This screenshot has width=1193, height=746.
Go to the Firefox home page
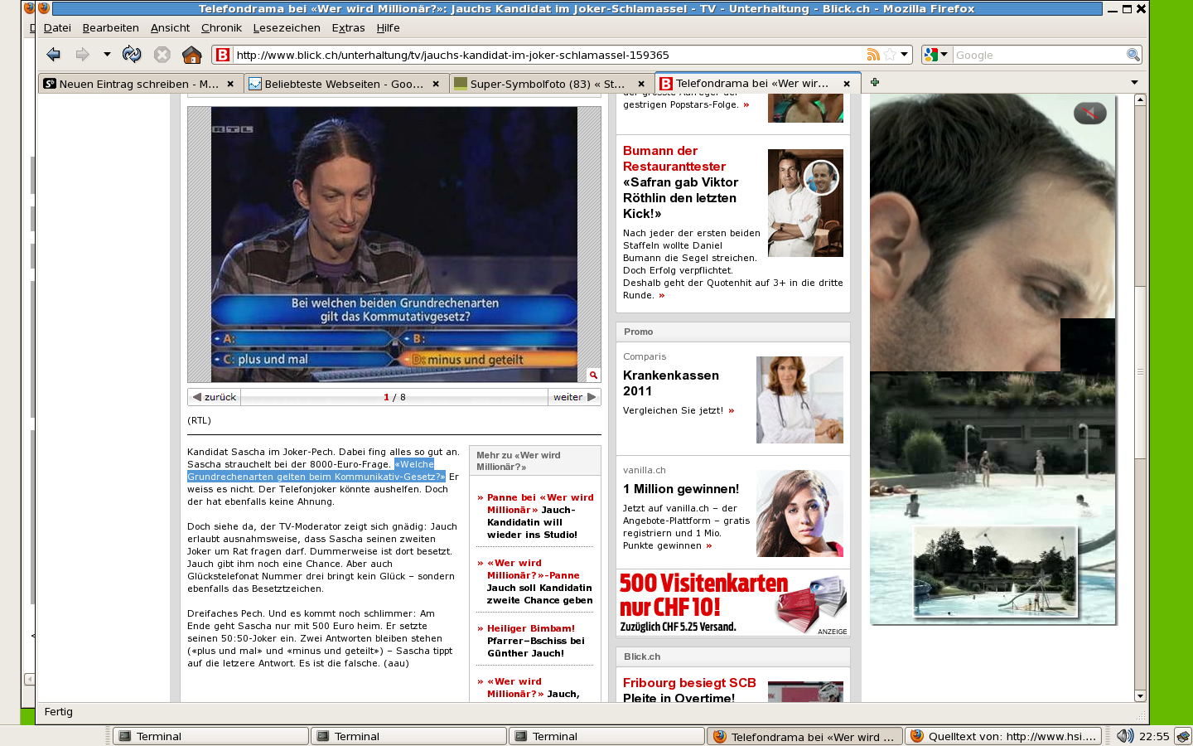click(191, 55)
